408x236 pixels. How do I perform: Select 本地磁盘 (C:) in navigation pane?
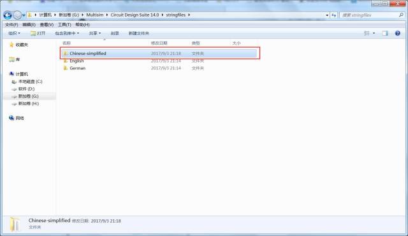click(30, 82)
